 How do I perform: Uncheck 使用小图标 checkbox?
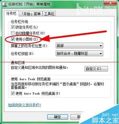13,39
